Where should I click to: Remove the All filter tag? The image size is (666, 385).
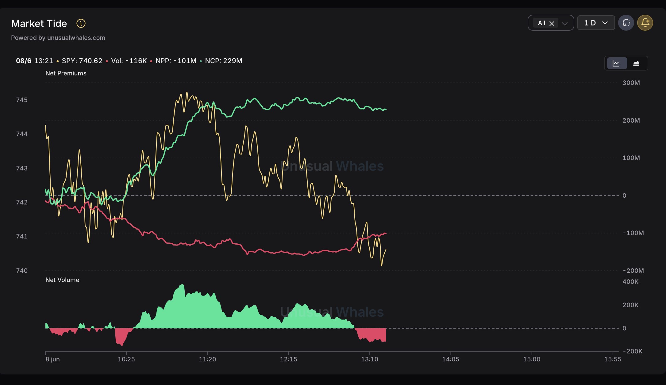(552, 23)
